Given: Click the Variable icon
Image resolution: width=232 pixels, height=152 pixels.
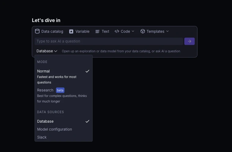Looking at the screenshot, I should pyautogui.click(x=71, y=32).
